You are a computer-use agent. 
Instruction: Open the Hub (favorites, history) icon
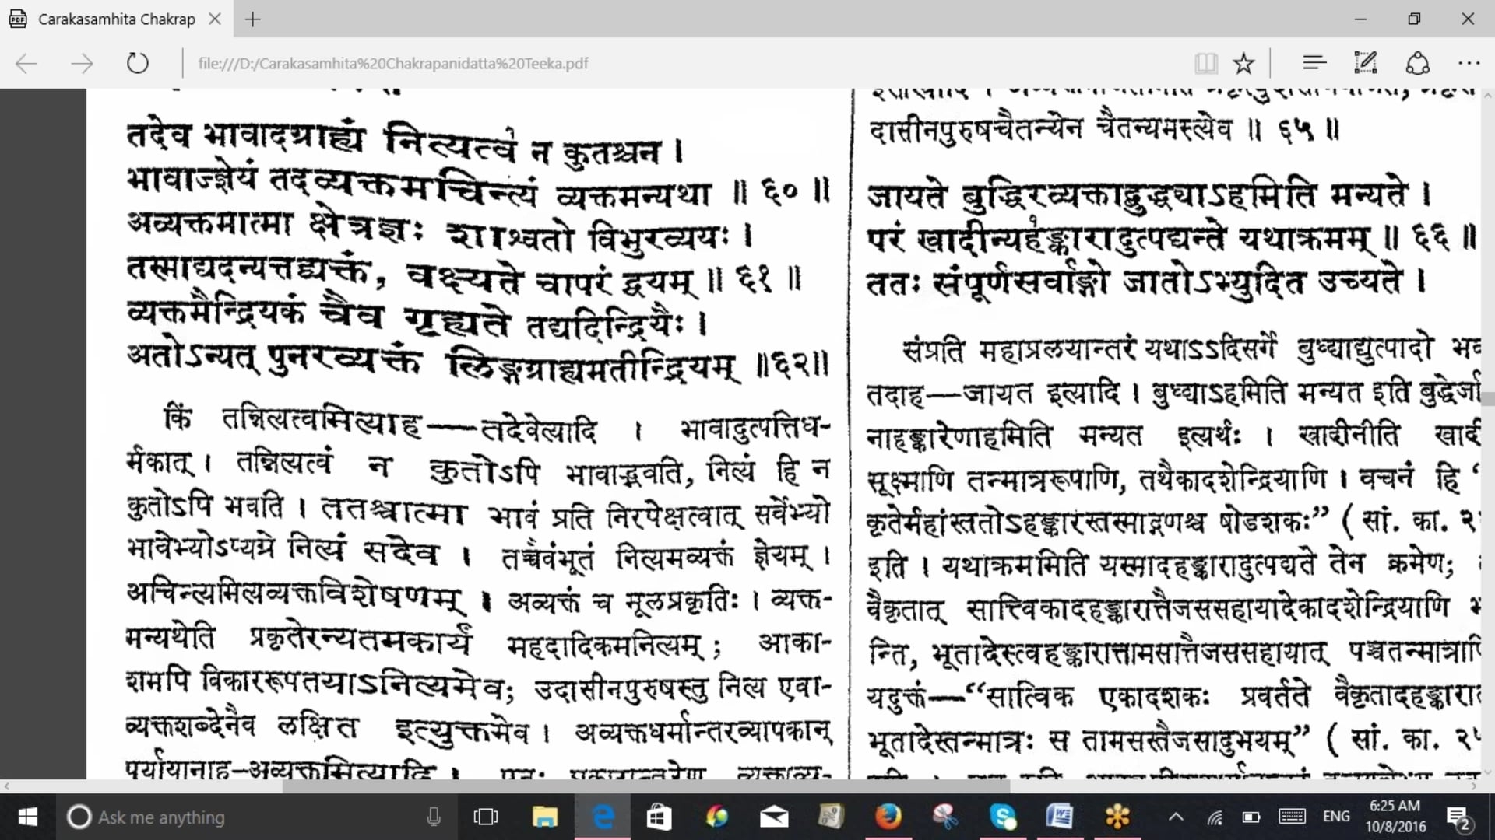1314,63
